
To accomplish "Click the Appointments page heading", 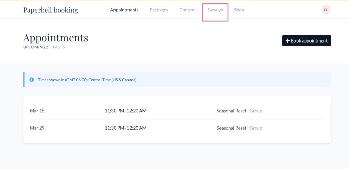I will point(56,38).
